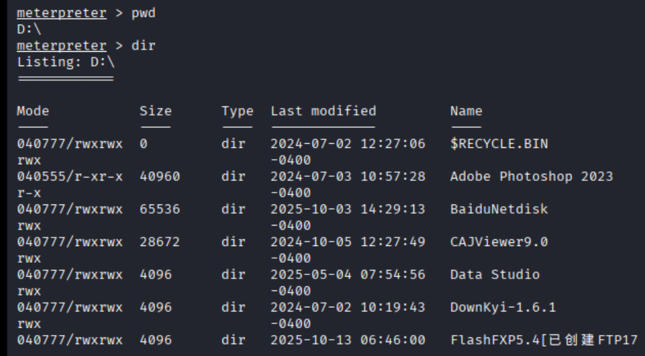Click the 40960 size value
645x356 pixels.
click(x=159, y=176)
